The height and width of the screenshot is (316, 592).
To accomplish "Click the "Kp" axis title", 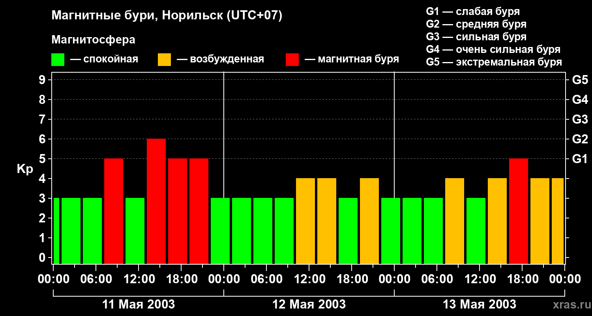I will tap(25, 169).
